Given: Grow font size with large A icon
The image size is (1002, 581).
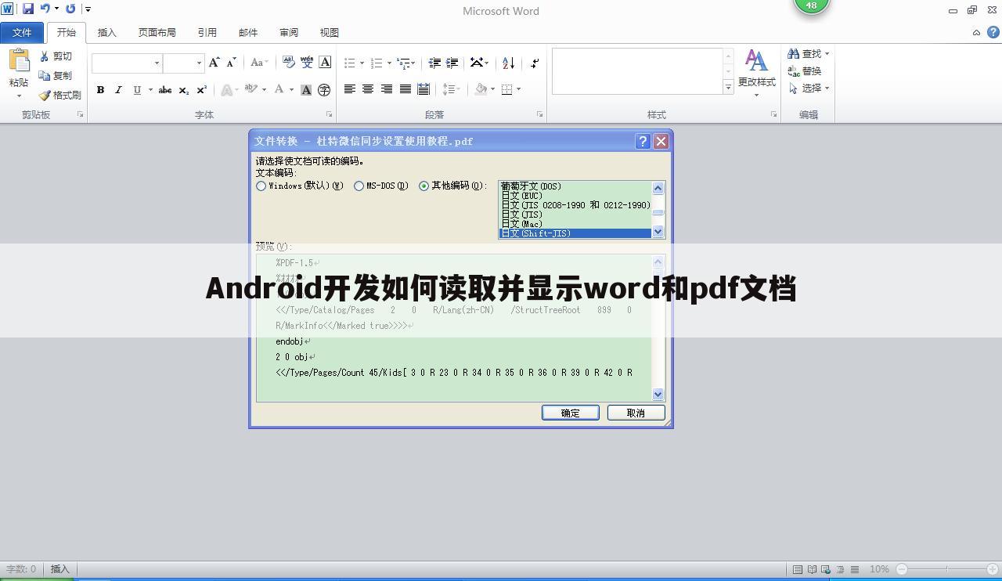Looking at the screenshot, I should (x=214, y=63).
